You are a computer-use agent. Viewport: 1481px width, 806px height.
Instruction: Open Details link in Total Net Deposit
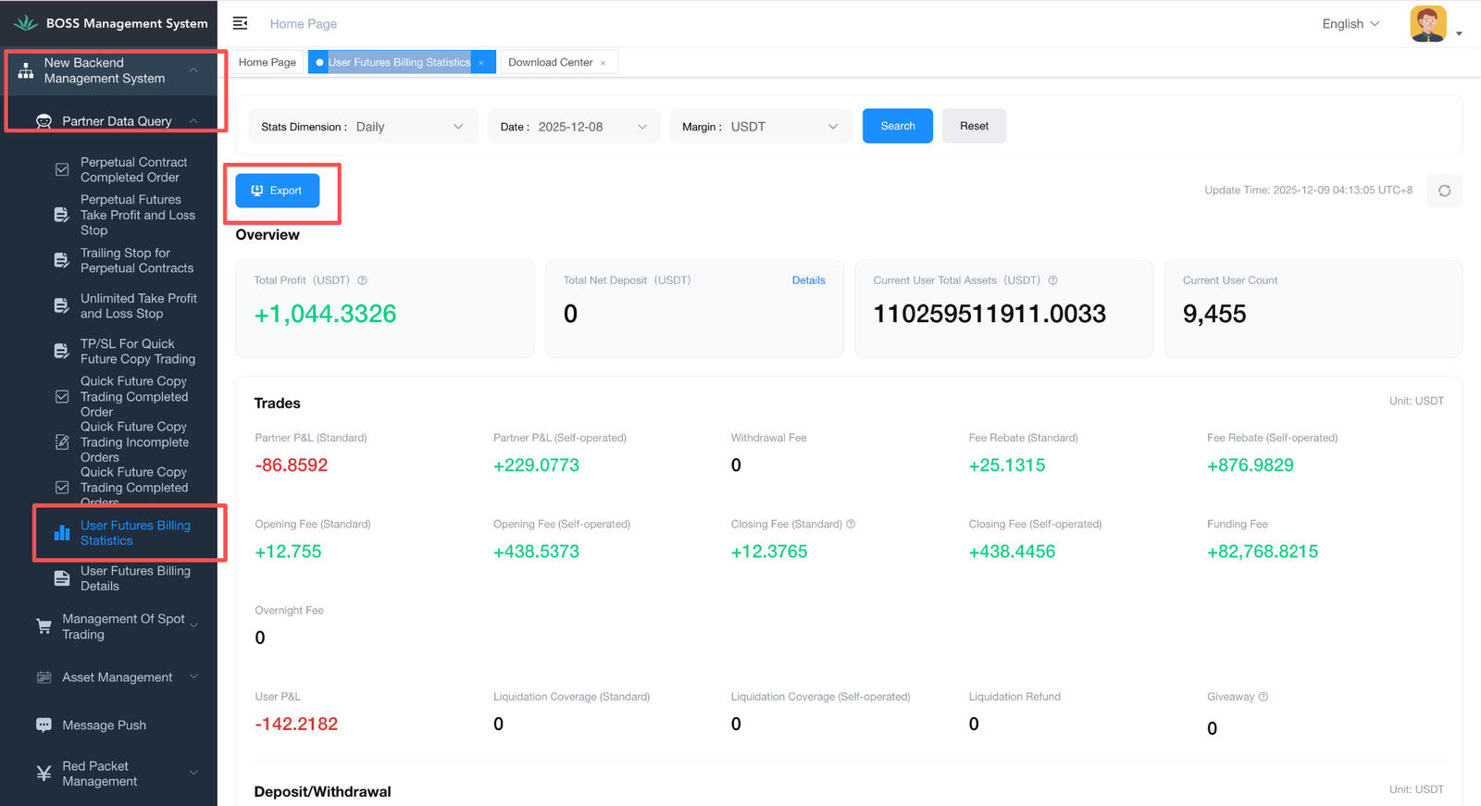pos(808,280)
